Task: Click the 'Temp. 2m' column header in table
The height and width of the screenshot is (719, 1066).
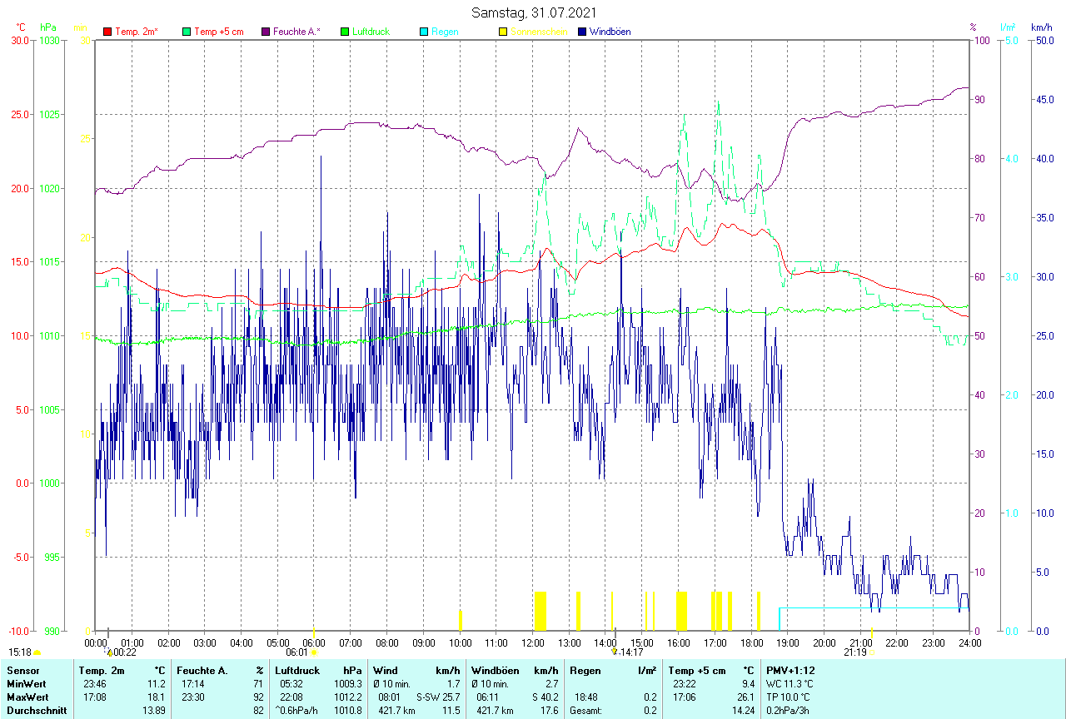Action: (x=102, y=671)
